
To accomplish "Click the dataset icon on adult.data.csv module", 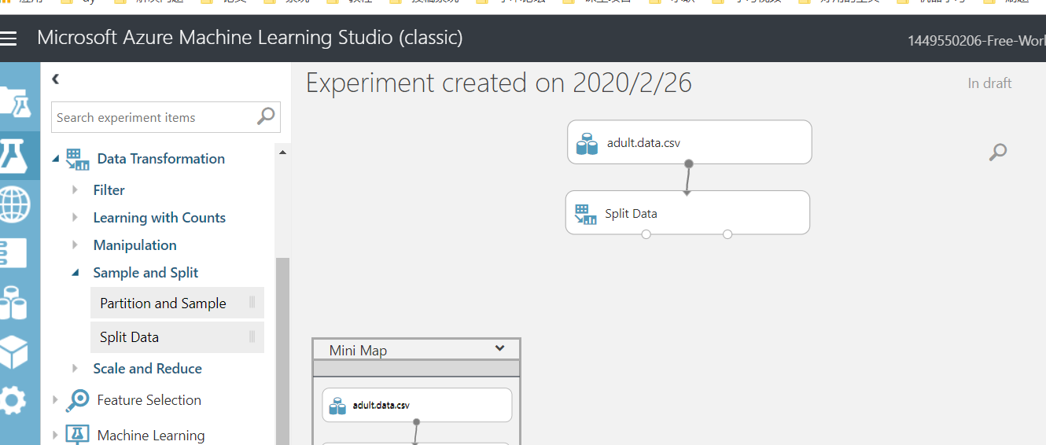I will pyautogui.click(x=587, y=144).
